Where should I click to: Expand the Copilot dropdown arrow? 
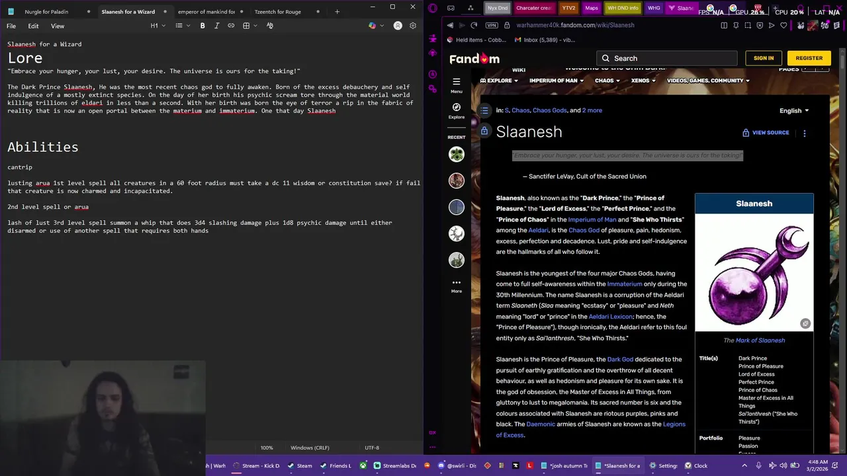(x=380, y=26)
